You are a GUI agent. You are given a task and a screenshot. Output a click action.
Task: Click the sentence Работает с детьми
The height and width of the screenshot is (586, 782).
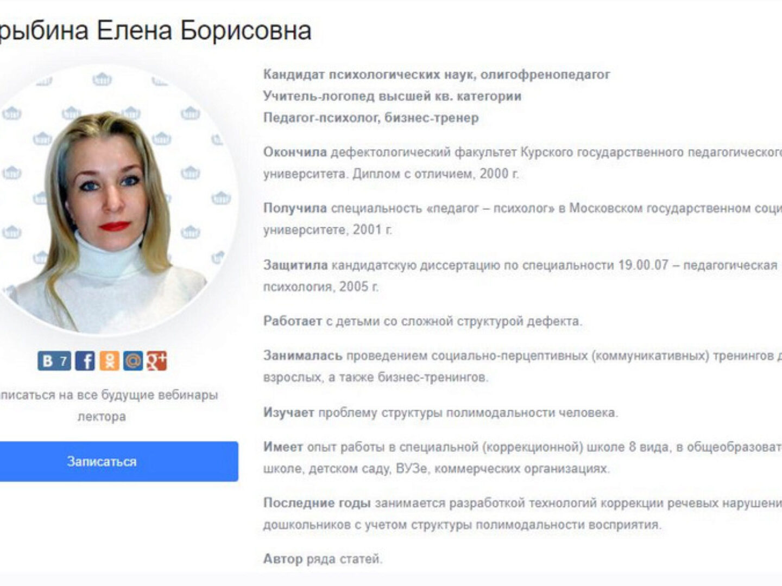click(422, 321)
